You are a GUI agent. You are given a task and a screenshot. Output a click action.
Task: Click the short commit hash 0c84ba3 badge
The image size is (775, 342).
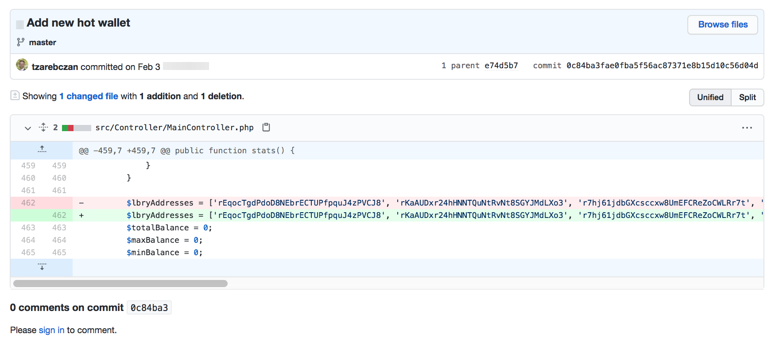pos(149,307)
